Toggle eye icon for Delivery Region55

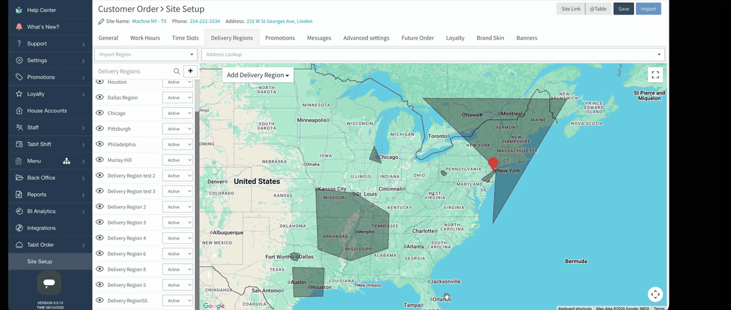[x=100, y=300]
